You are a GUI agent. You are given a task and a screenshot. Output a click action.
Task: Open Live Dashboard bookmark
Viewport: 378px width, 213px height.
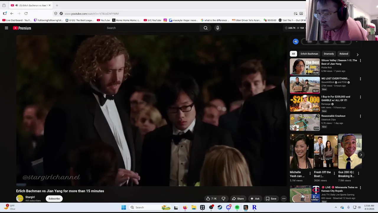coord(17,20)
